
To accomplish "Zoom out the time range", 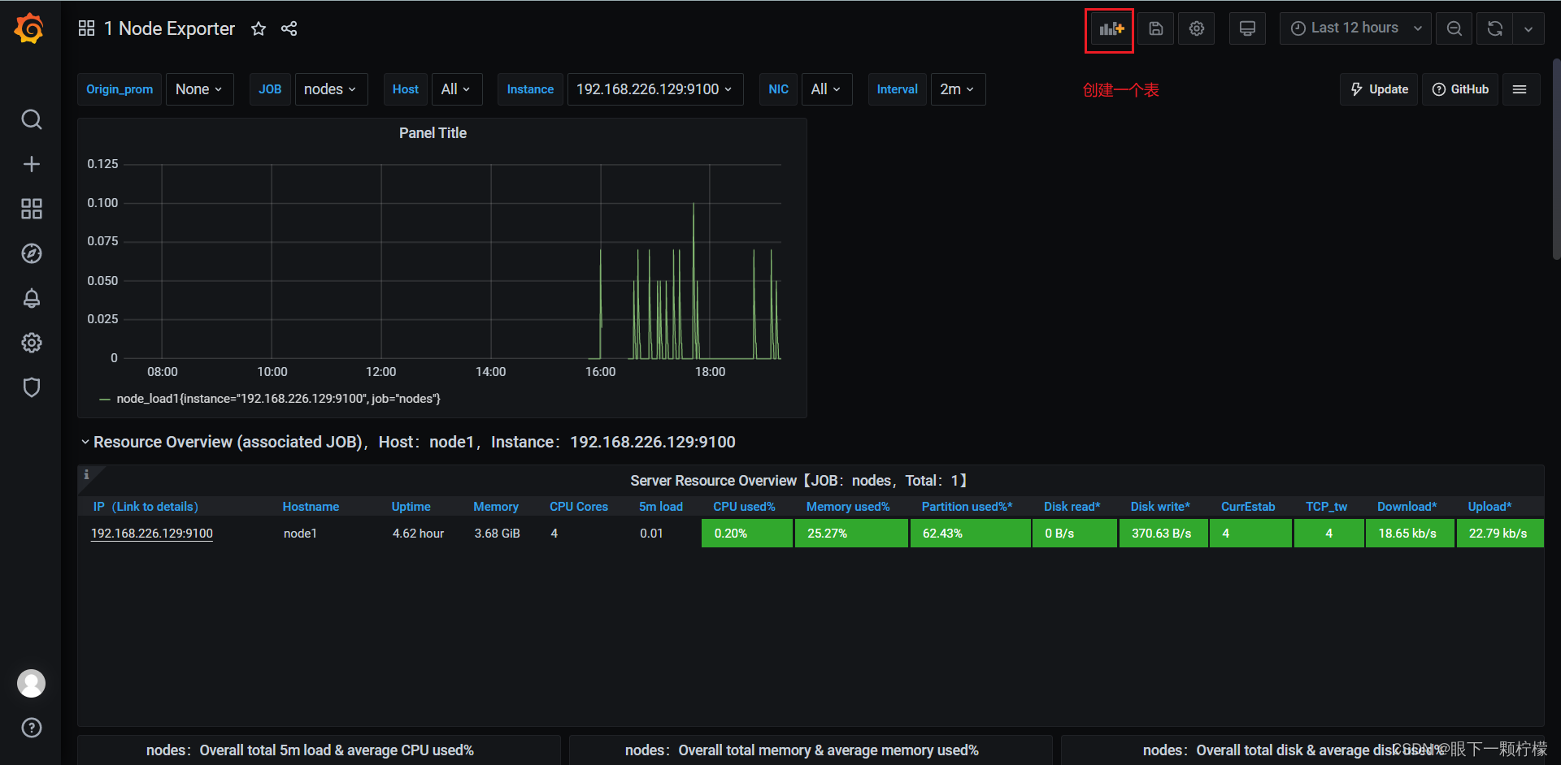I will coord(1454,28).
